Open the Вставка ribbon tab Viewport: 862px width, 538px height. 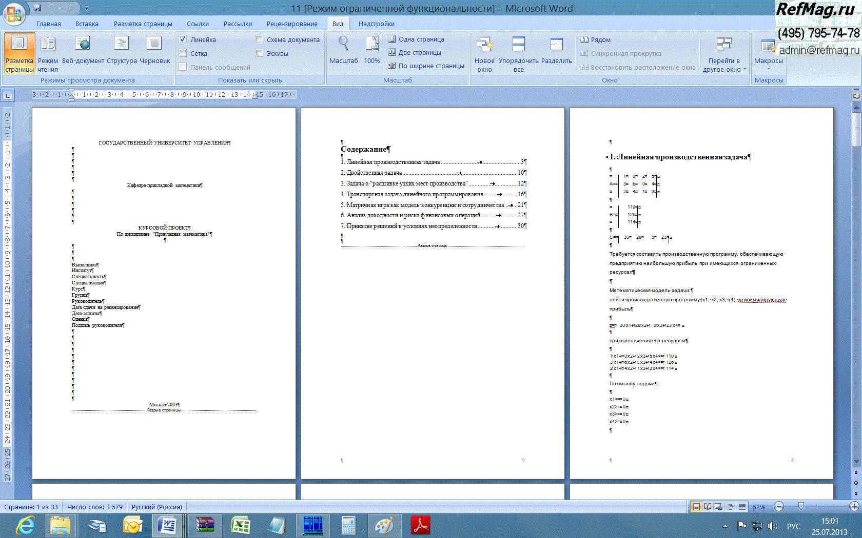click(x=87, y=24)
